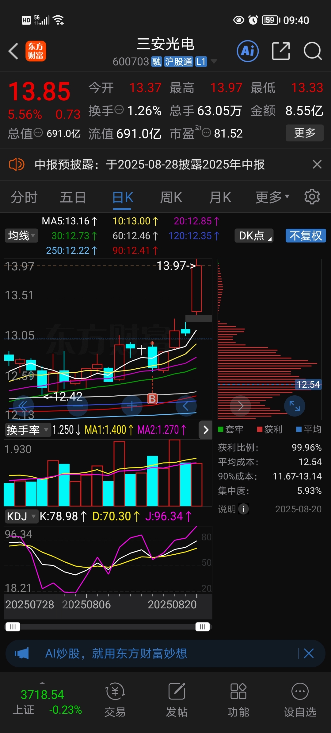This screenshot has width=331, height=733.
Task: Tap the K:78.98 KDJ value
Action: click(x=63, y=516)
